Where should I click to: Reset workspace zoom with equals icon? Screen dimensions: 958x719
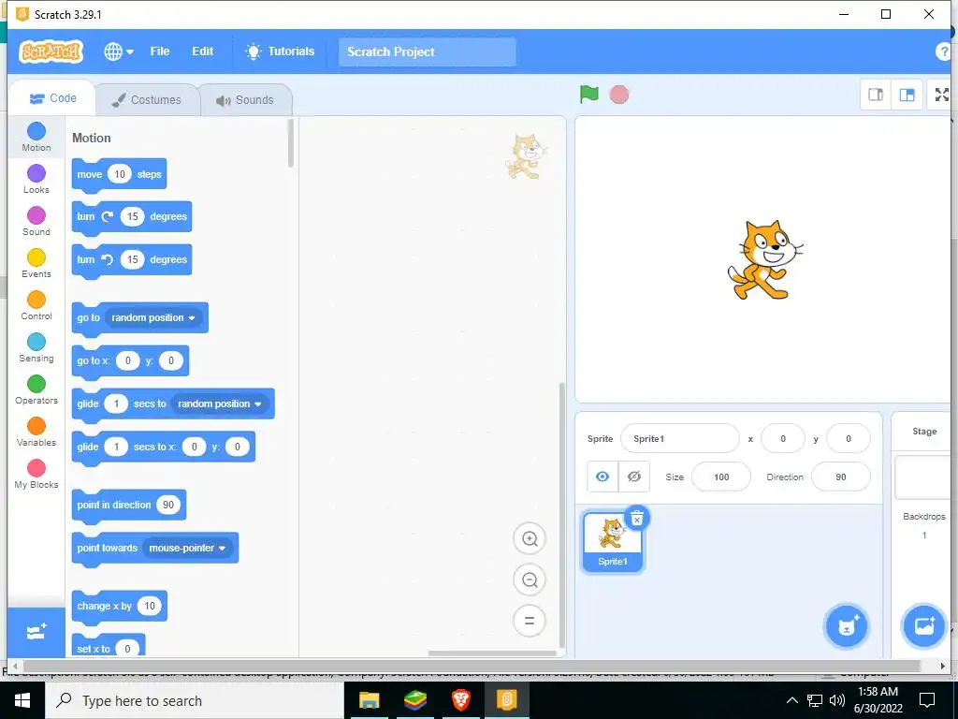tap(530, 621)
